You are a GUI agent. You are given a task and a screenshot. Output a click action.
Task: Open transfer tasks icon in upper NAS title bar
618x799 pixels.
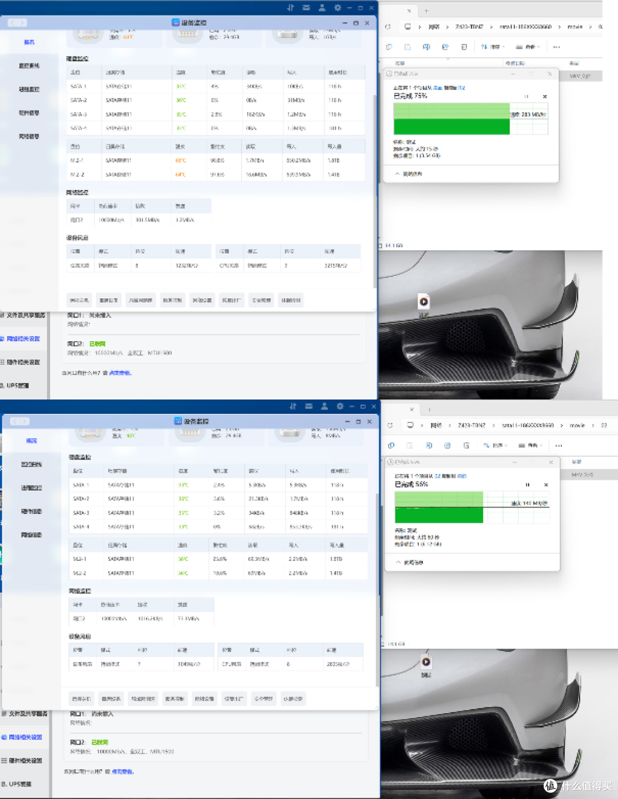291,7
